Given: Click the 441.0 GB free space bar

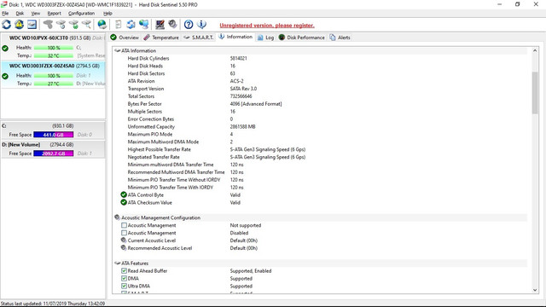Looking at the screenshot, I should coord(53,135).
